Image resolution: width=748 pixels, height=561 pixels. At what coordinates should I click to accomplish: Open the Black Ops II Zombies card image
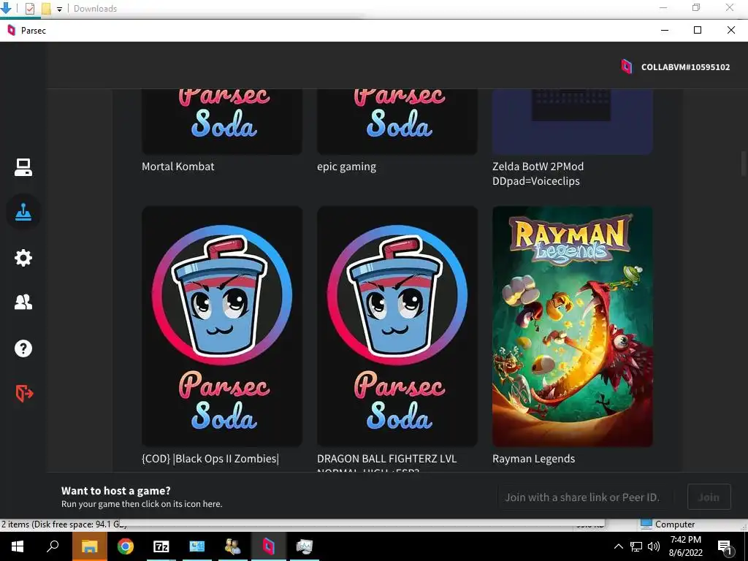[x=222, y=327]
